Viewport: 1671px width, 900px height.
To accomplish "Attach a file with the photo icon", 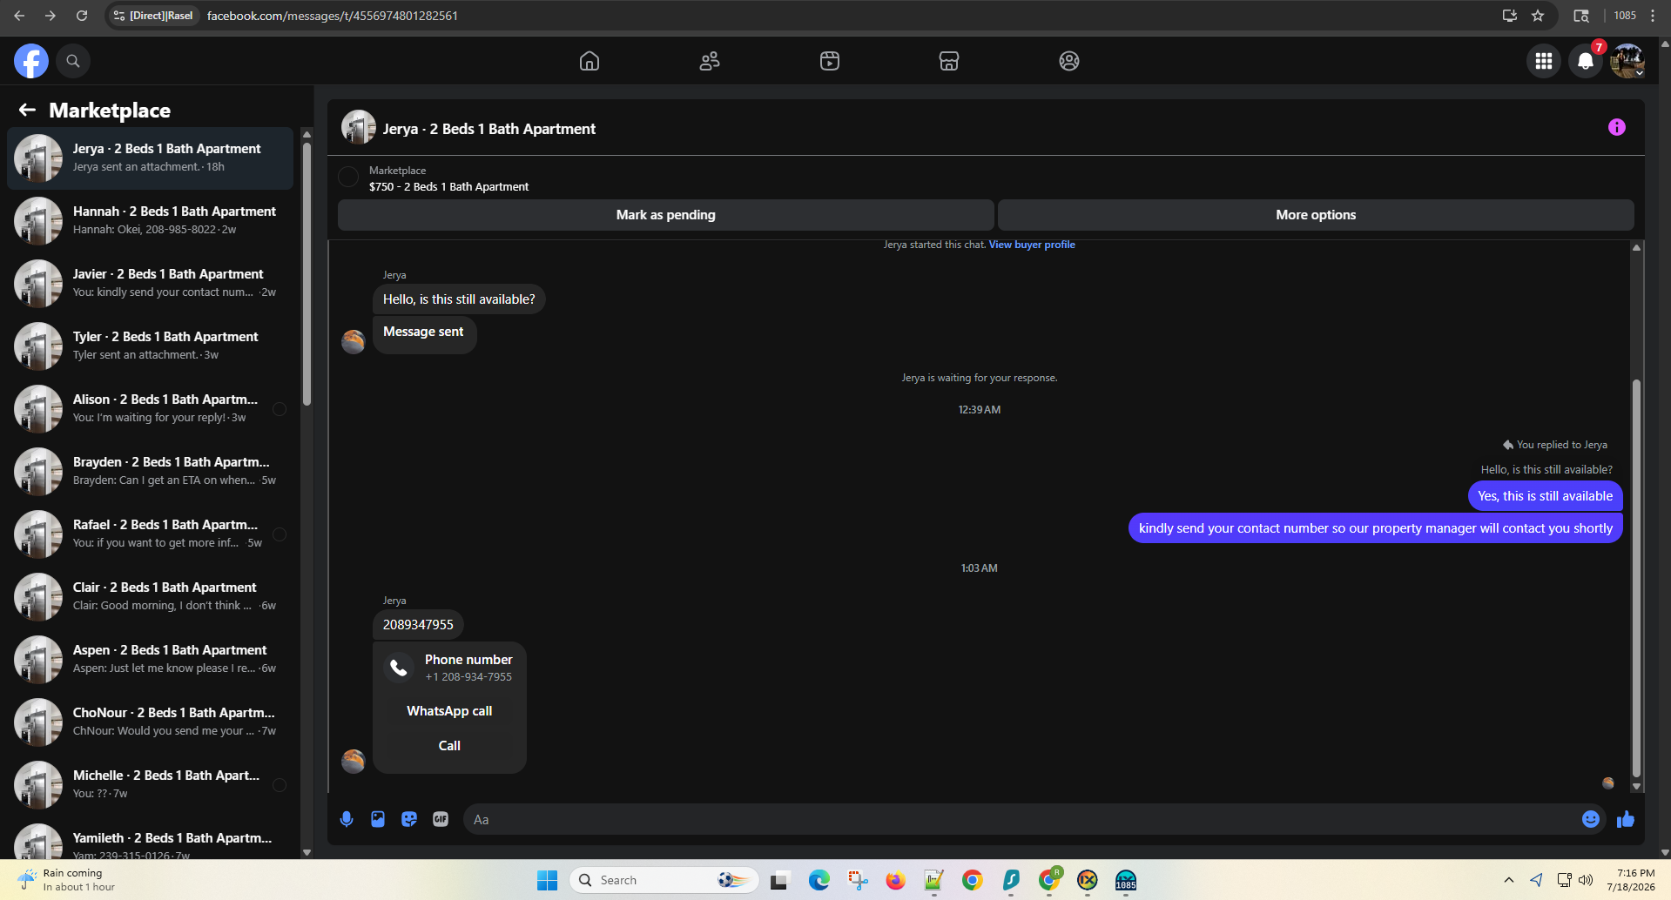I will coord(378,819).
